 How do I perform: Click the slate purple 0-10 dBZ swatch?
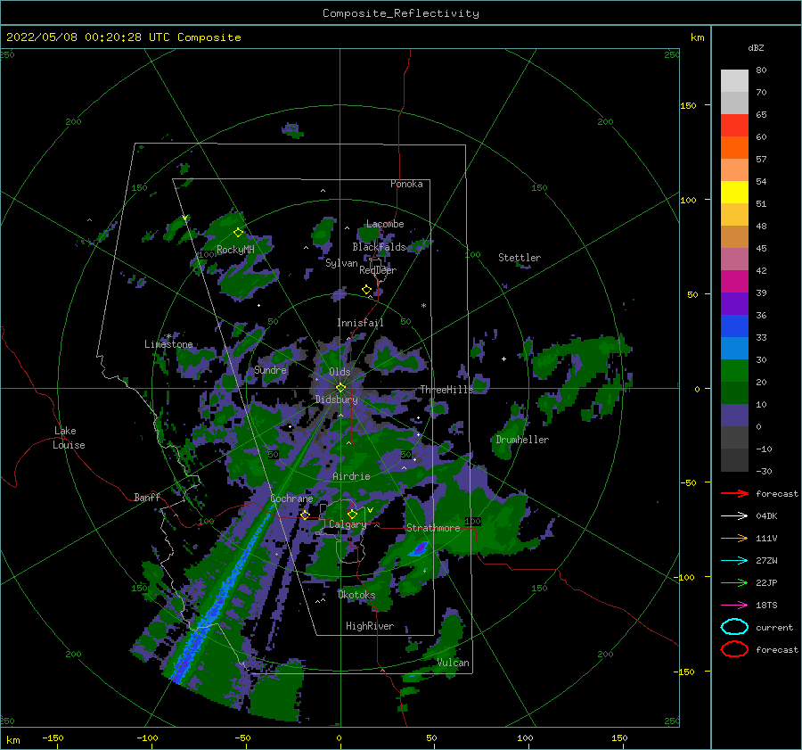734,416
